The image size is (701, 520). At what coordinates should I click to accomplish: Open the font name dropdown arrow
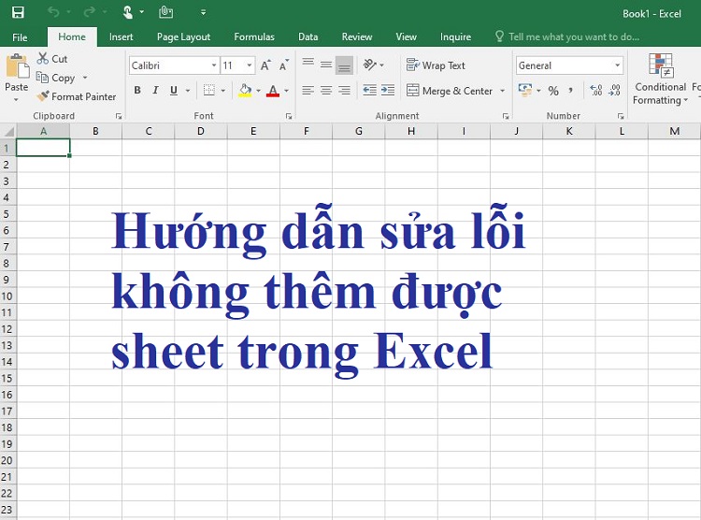pyautogui.click(x=214, y=65)
